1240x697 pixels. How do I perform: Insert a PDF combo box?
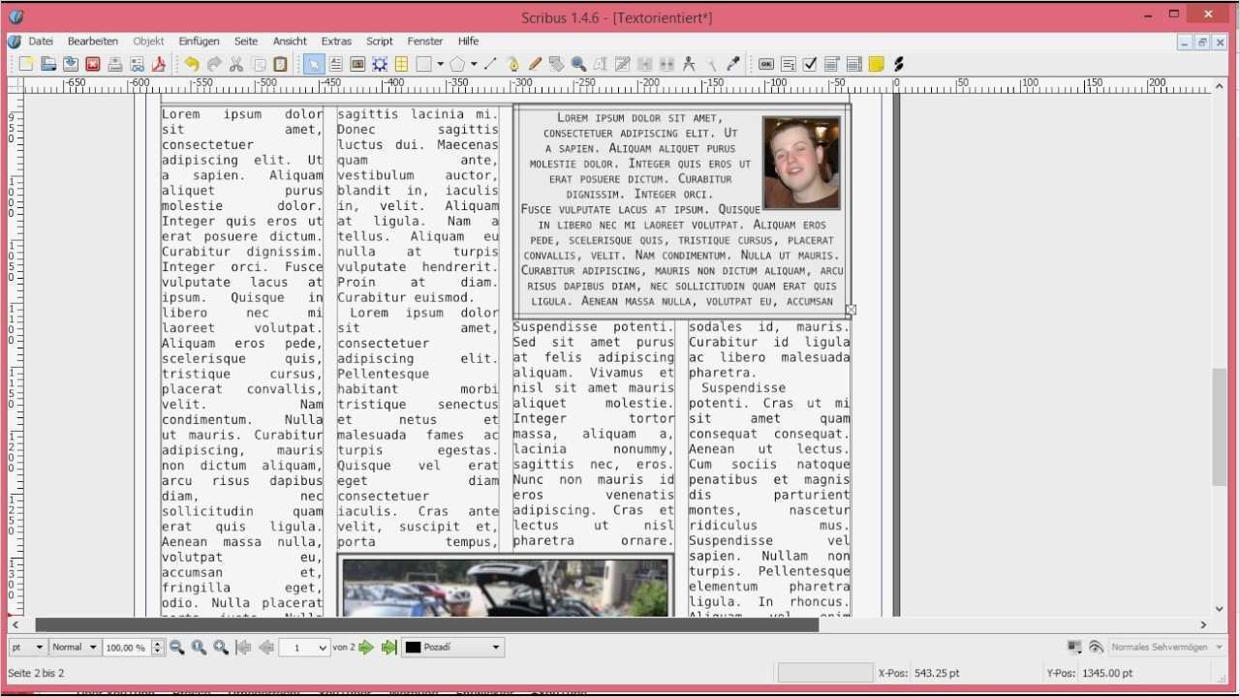(831, 64)
